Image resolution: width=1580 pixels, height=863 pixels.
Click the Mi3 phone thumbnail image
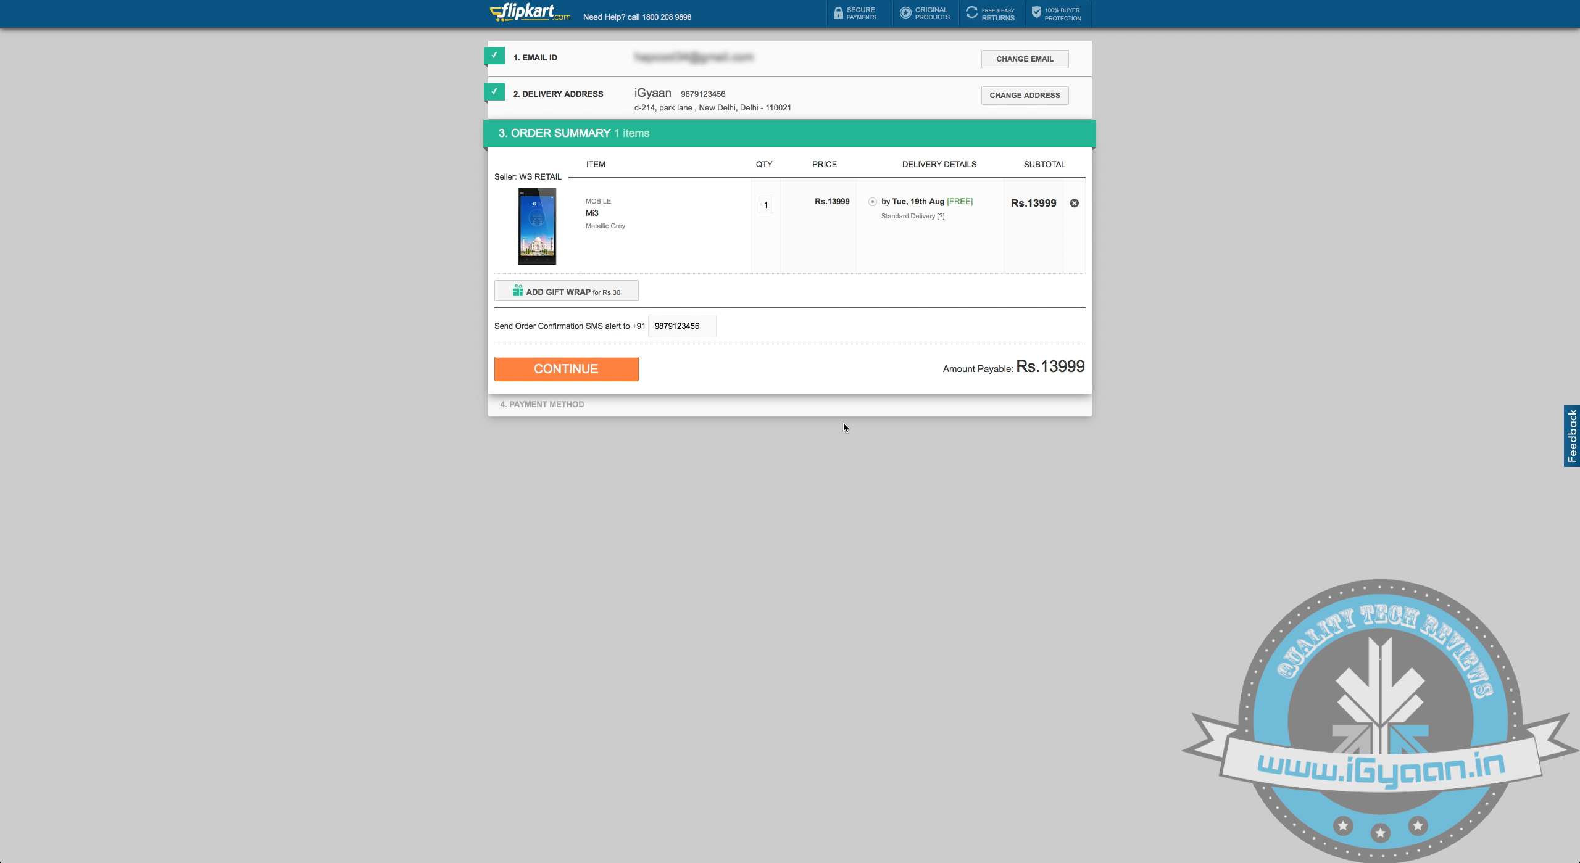tap(536, 226)
